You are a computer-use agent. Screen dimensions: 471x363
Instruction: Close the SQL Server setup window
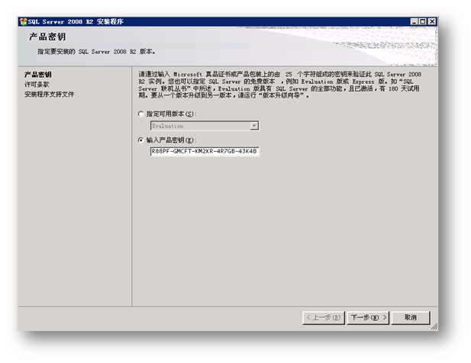tap(431, 21)
